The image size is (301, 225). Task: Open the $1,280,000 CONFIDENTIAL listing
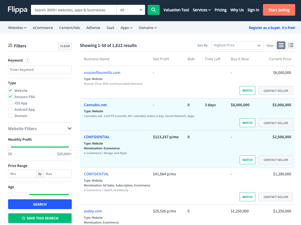coord(96,174)
